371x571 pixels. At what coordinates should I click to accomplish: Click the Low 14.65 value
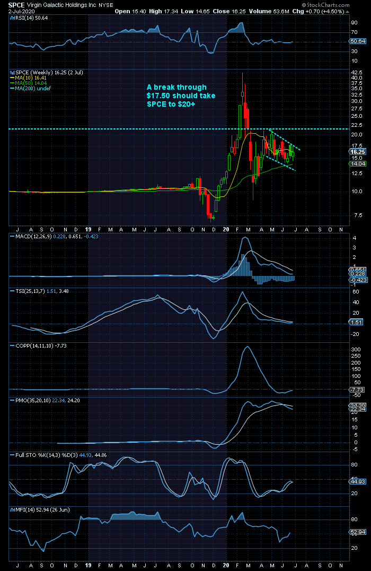point(195,11)
